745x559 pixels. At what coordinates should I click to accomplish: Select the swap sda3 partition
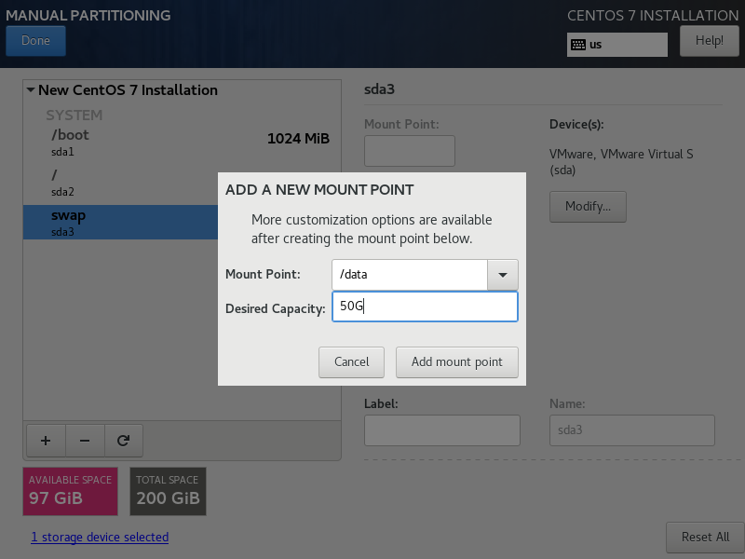[121, 222]
